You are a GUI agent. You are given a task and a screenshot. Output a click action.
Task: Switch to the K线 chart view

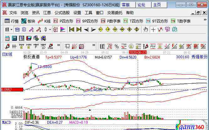click(x=44, y=21)
